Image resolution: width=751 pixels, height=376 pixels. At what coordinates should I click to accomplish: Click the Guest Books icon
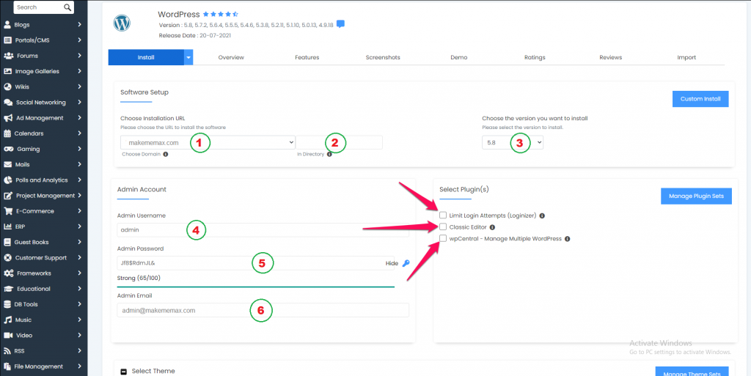click(7, 242)
